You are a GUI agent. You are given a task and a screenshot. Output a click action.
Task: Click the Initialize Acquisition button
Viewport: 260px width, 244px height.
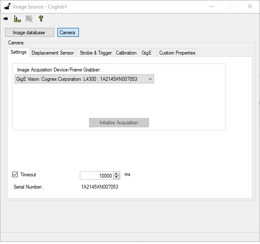coord(119,123)
